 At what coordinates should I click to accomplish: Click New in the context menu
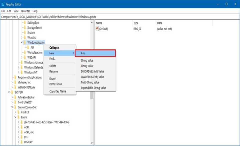pos(60,53)
